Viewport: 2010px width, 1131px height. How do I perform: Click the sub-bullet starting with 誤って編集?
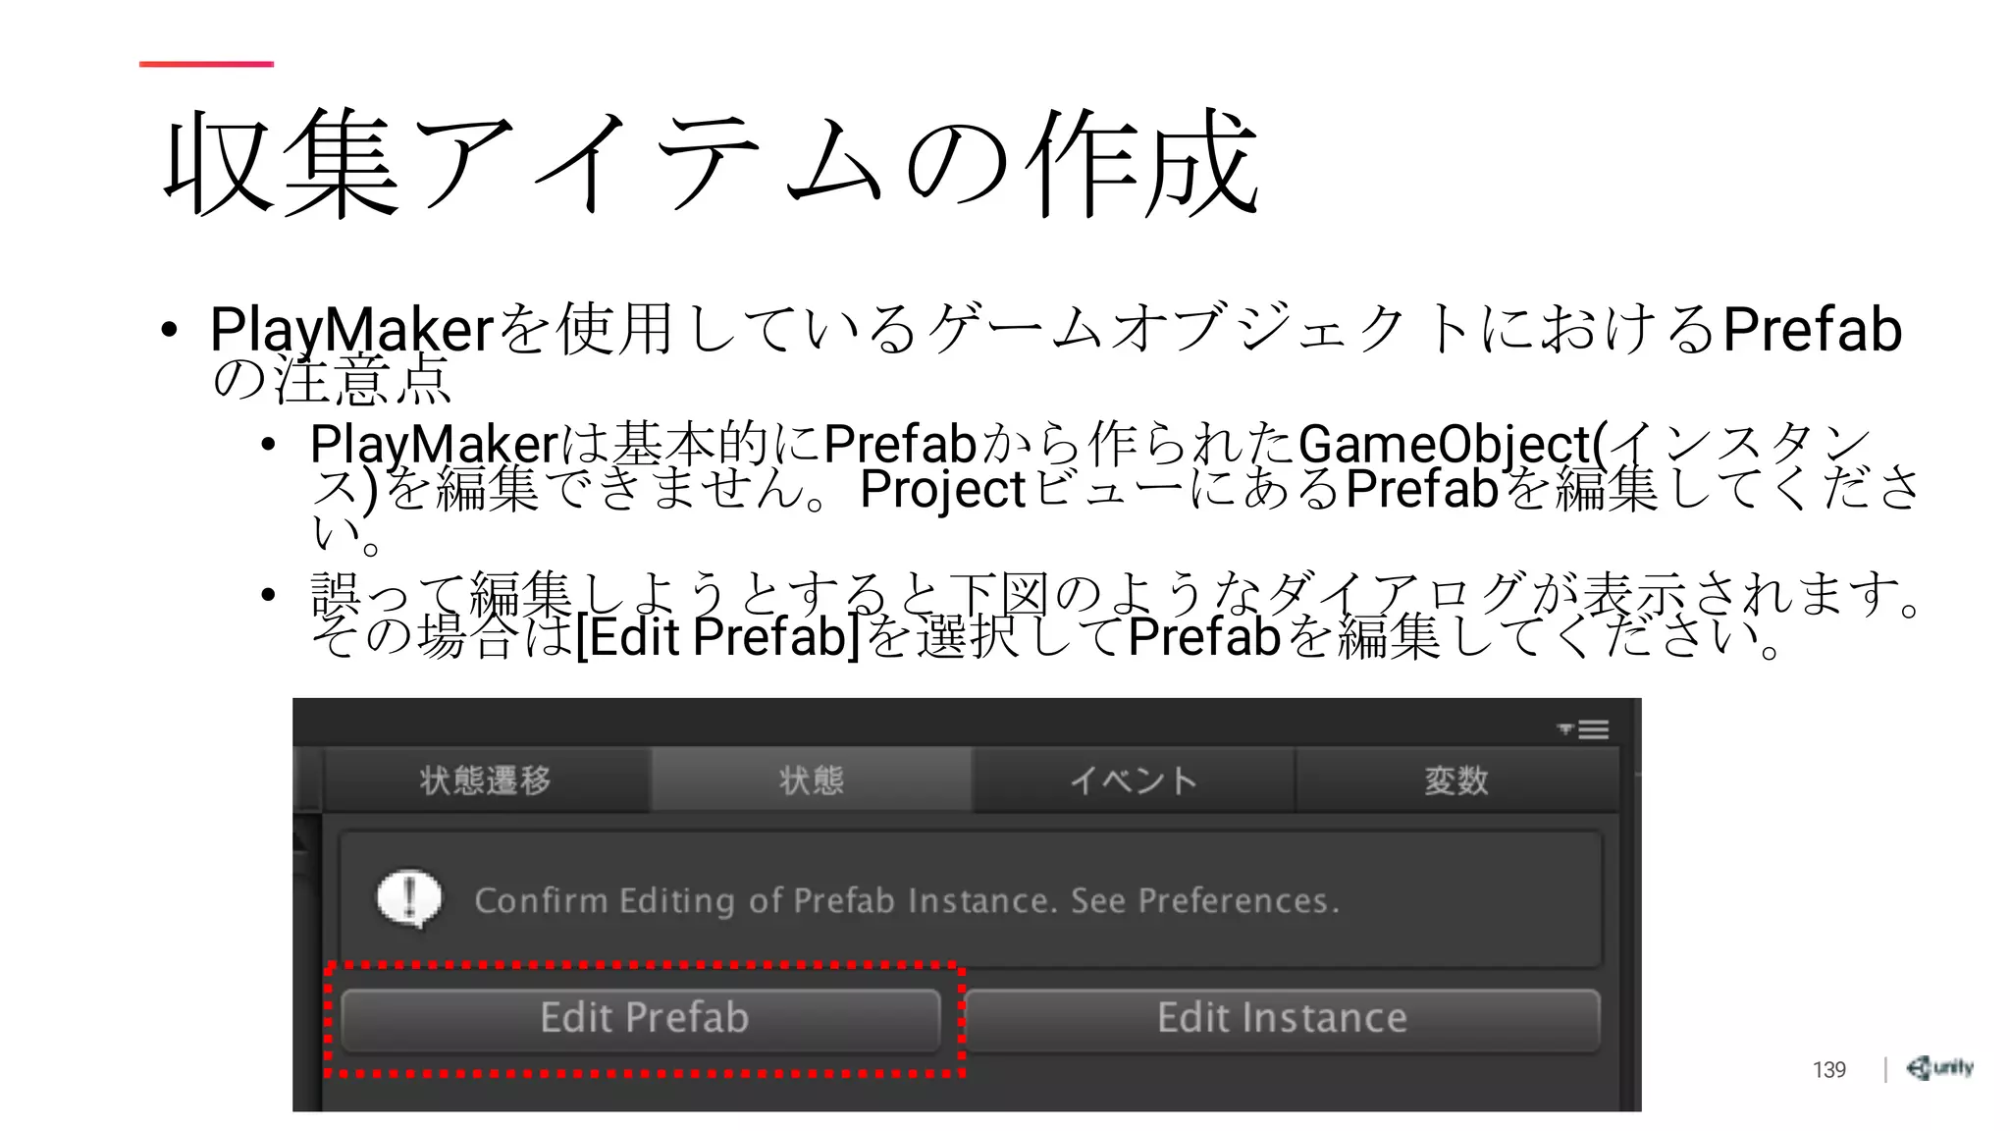1080,594
